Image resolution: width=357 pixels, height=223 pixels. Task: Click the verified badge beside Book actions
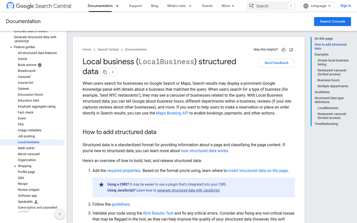click(40, 65)
